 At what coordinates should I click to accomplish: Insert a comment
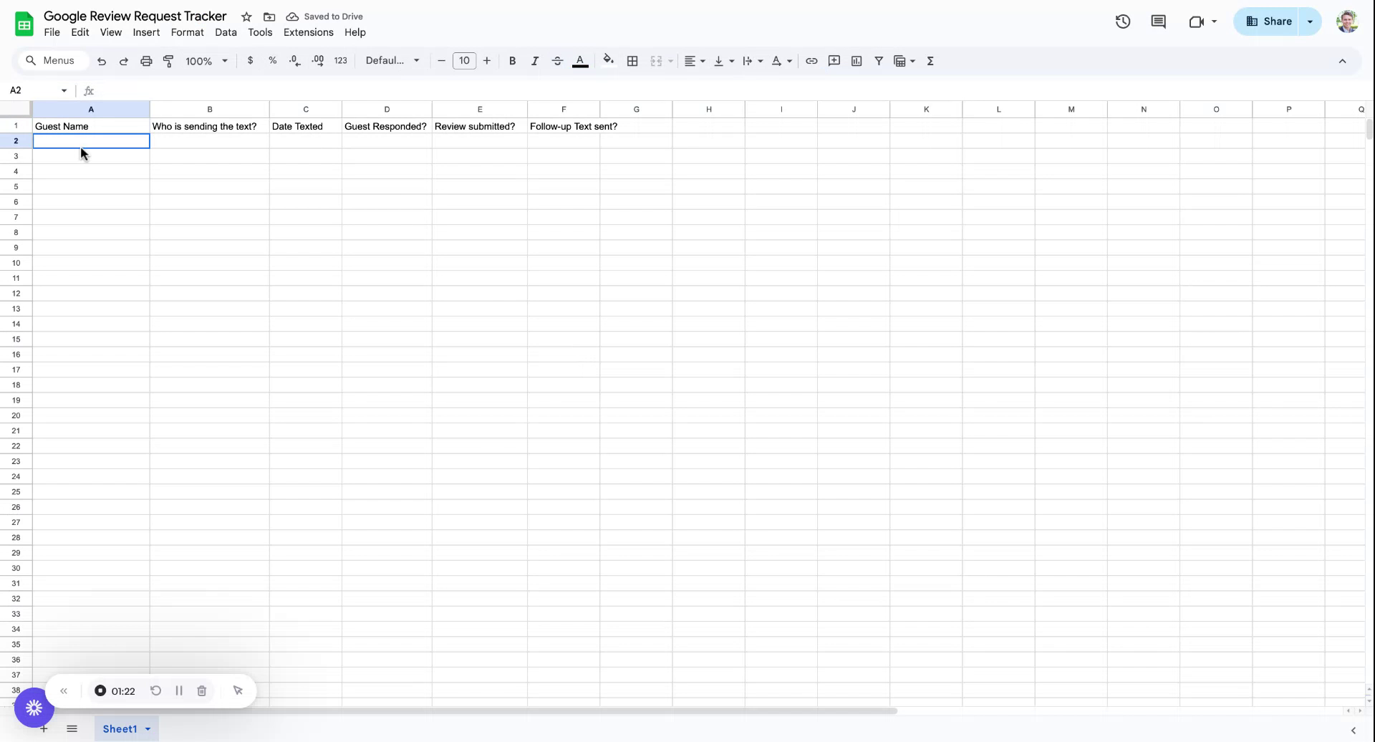point(833,61)
